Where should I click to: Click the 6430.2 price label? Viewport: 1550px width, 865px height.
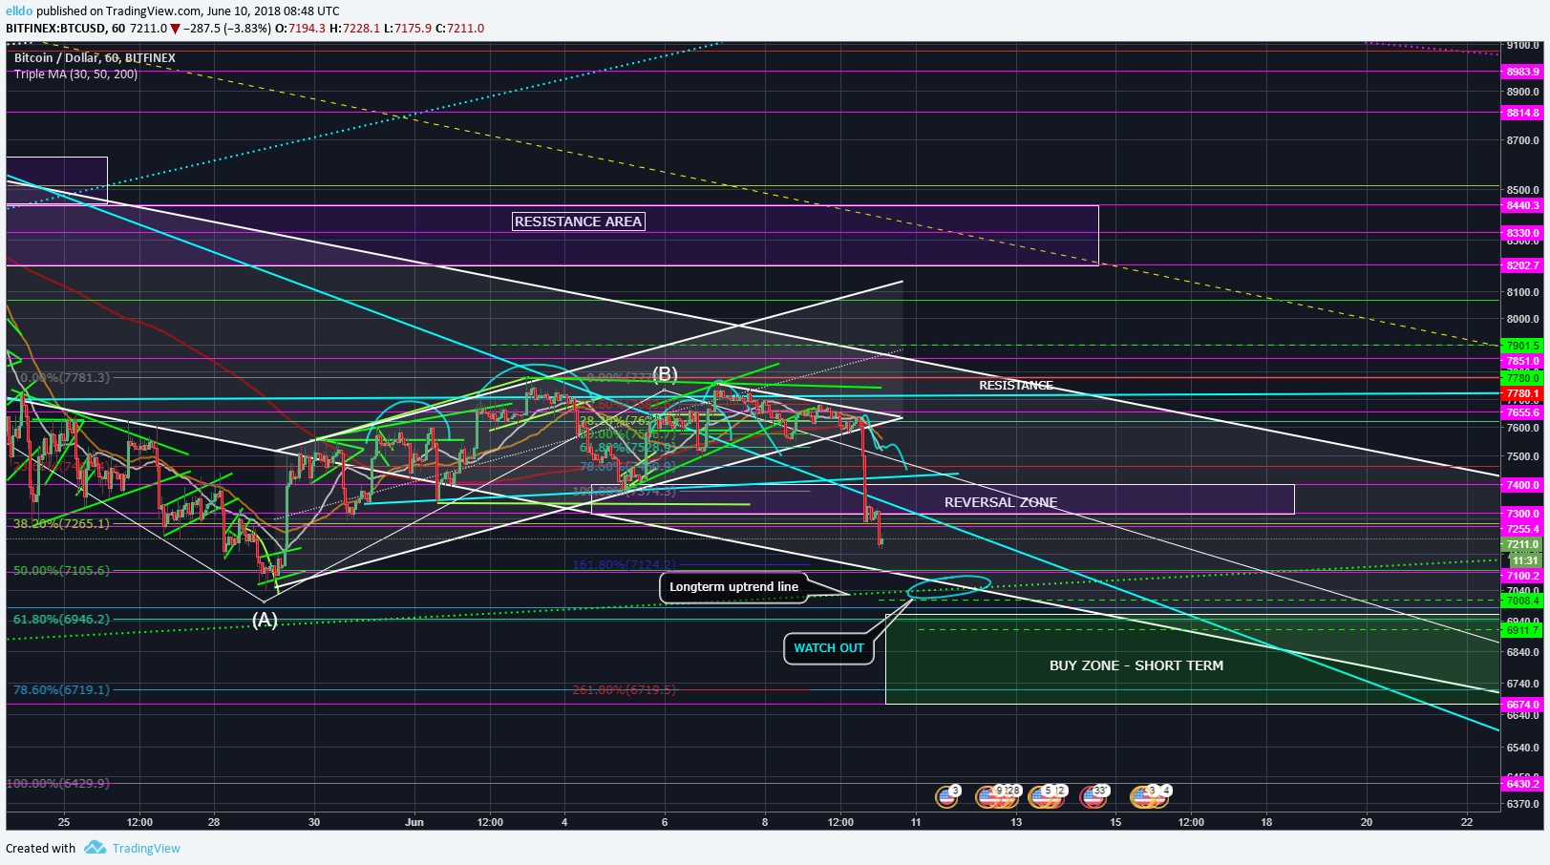pyautogui.click(x=1522, y=784)
